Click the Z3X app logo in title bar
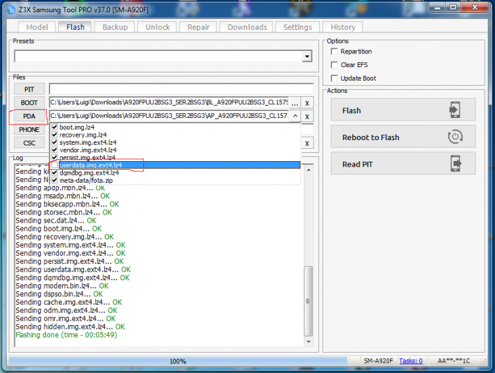Viewport: 495px width, 373px height. pos(11,9)
